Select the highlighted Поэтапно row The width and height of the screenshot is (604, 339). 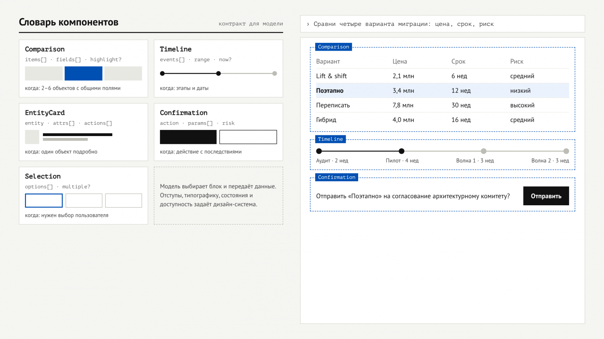[443, 90]
